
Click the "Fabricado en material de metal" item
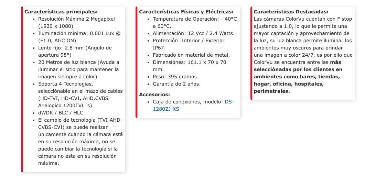click(x=191, y=55)
